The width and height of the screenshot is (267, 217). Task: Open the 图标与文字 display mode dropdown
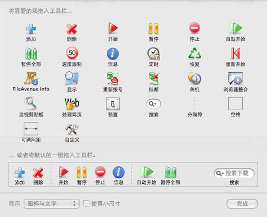(x=52, y=204)
